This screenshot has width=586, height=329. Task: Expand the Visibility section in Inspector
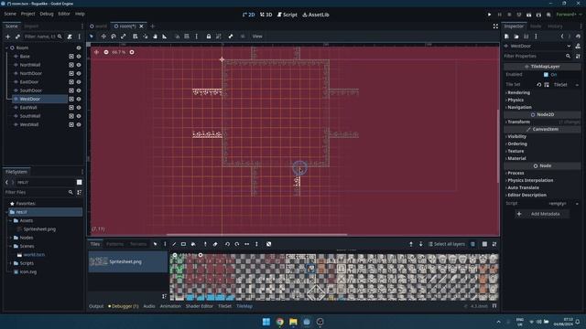[516, 136]
